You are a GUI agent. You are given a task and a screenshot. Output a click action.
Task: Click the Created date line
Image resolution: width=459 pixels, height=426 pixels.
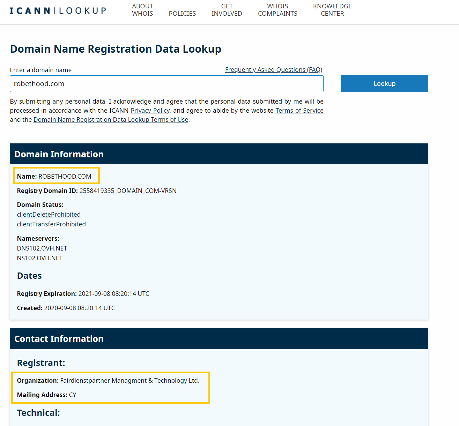coord(66,308)
